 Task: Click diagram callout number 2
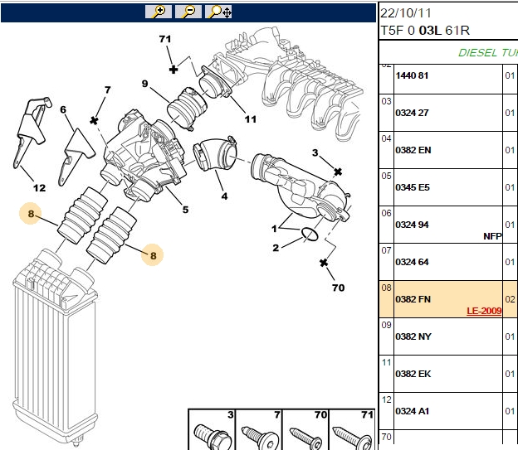[276, 248]
